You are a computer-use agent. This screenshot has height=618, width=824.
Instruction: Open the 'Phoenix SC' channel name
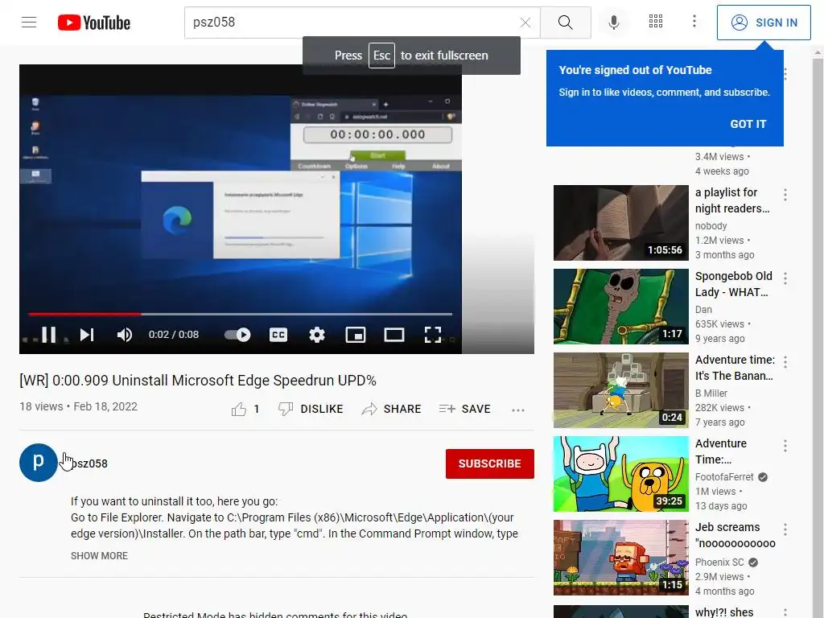[719, 562]
